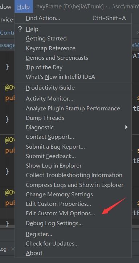Expand the Diagnostic submenu arrow

[126, 127]
